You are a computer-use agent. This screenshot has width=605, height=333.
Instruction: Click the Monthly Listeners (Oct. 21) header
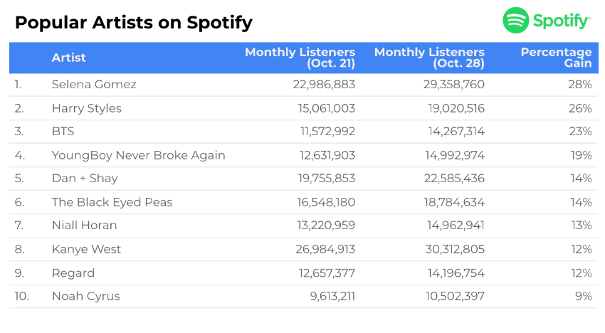(300, 58)
